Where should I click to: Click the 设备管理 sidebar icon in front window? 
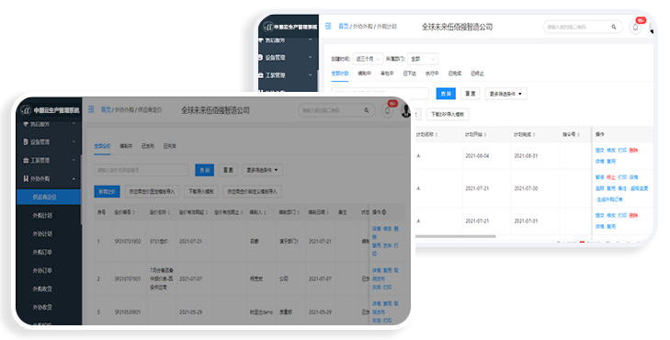click(x=26, y=142)
